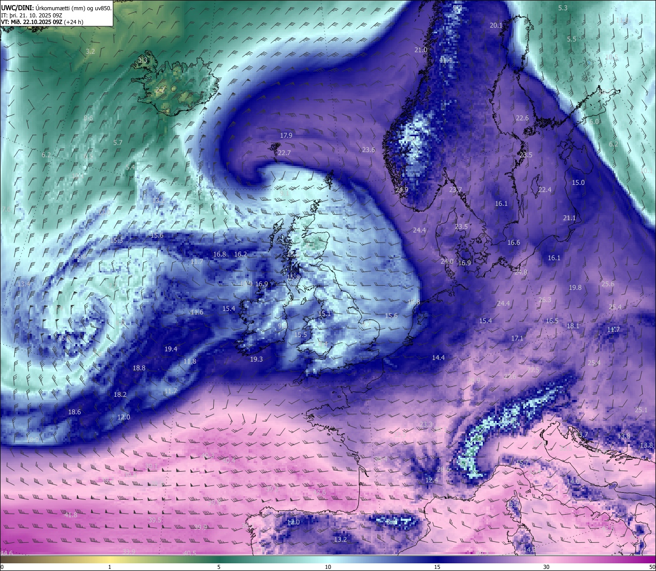Image resolution: width=656 pixels, height=571 pixels.
Task: Click the 17.9 value north of the Faroes
Action: tap(286, 135)
